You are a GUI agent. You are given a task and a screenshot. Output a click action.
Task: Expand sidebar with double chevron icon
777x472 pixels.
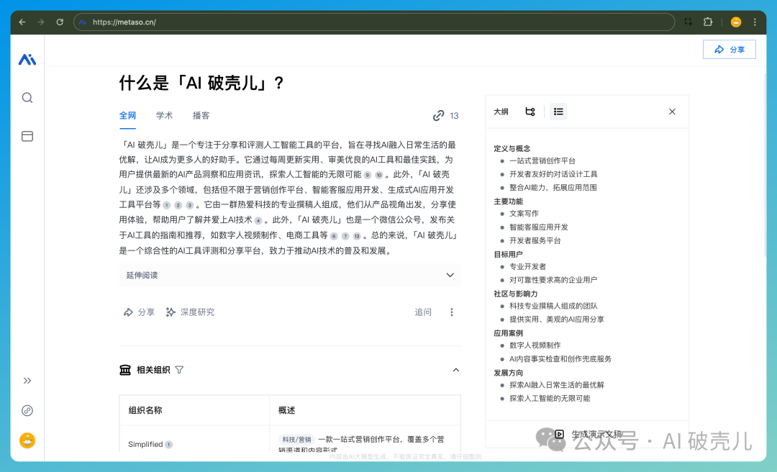pos(27,381)
